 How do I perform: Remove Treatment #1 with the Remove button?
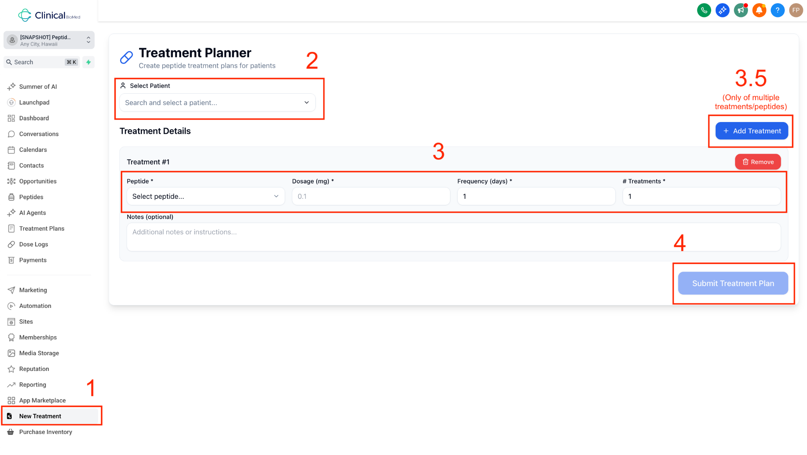(x=758, y=162)
